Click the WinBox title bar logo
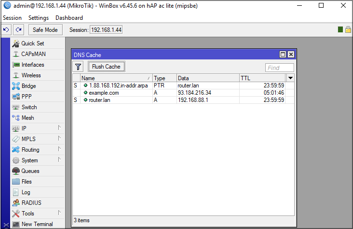Viewport: 353px width, 229px height. (7, 5)
